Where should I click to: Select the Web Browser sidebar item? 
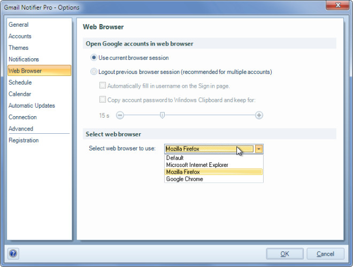39,71
